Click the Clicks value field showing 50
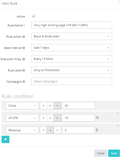Viewport: 122px width, 159px height. tap(78, 106)
